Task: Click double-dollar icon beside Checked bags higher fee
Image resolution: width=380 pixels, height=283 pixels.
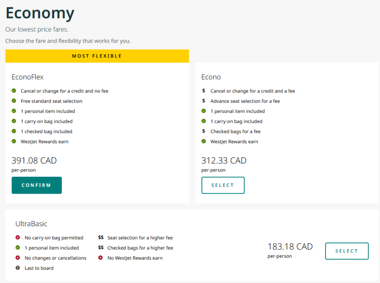Action: 101,248
